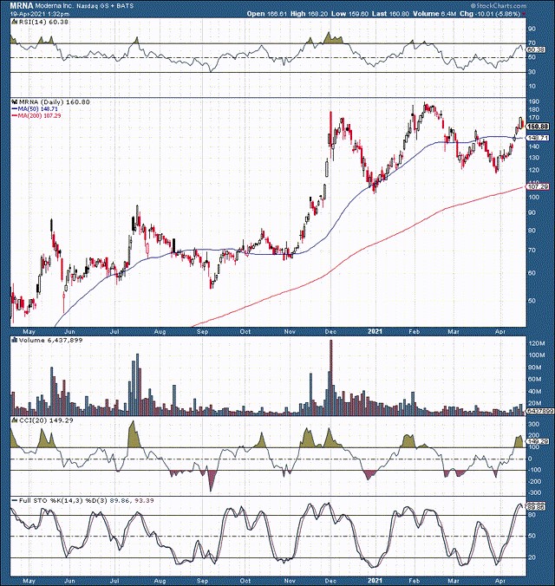The width and height of the screenshot is (555, 586).
Task: Click the Low 159.80 value in header
Action: (x=350, y=14)
